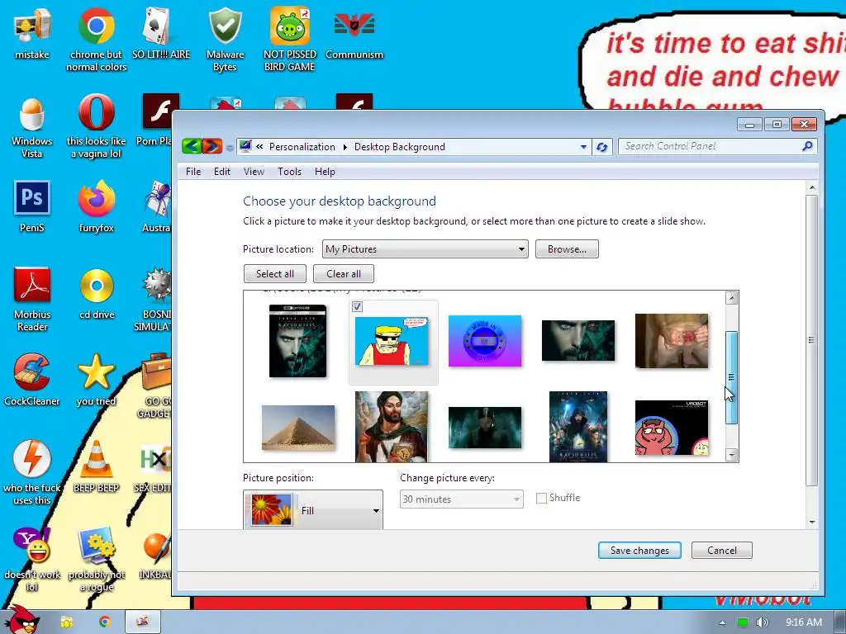This screenshot has height=634, width=846.
Task: Select the Morbius movie poster thumbnail
Action: tap(577, 427)
